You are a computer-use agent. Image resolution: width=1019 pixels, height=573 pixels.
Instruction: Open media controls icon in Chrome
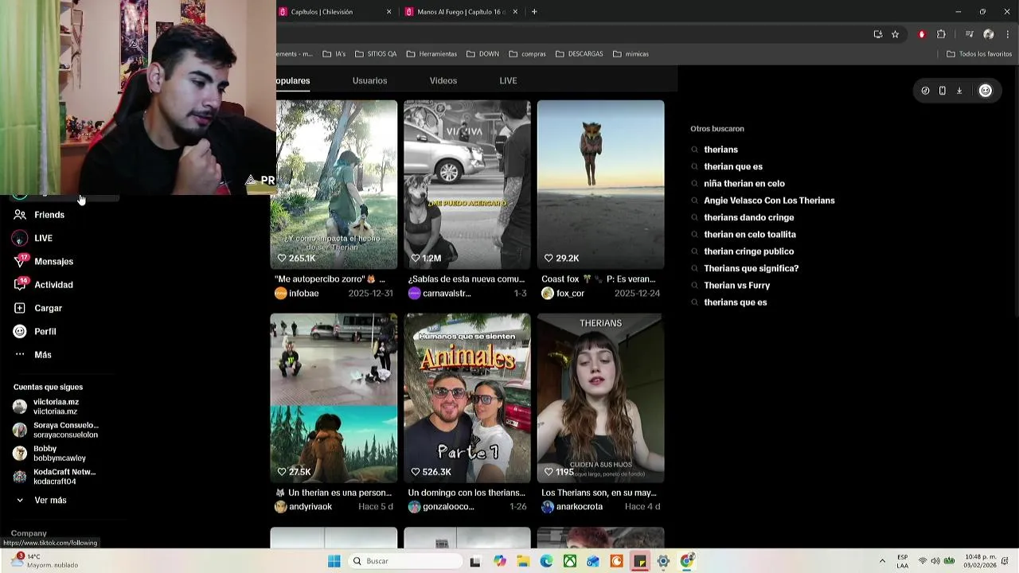click(x=969, y=34)
